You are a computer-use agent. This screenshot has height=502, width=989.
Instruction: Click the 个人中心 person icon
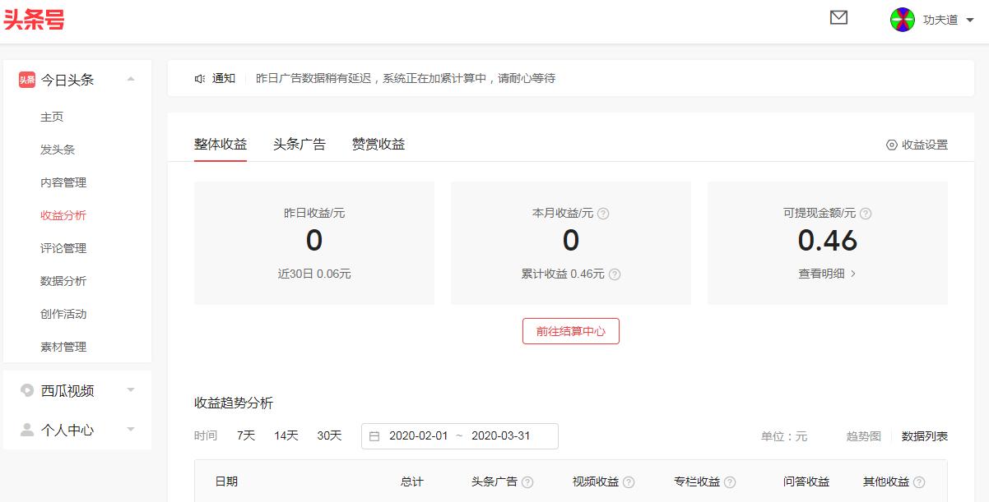pyautogui.click(x=26, y=429)
